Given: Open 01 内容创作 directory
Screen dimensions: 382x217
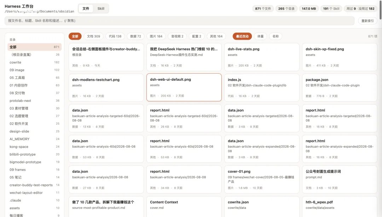Looking at the screenshot, I should (x=34, y=85).
